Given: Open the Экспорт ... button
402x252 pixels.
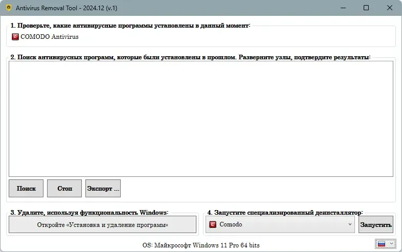Looking at the screenshot, I should 103,189.
